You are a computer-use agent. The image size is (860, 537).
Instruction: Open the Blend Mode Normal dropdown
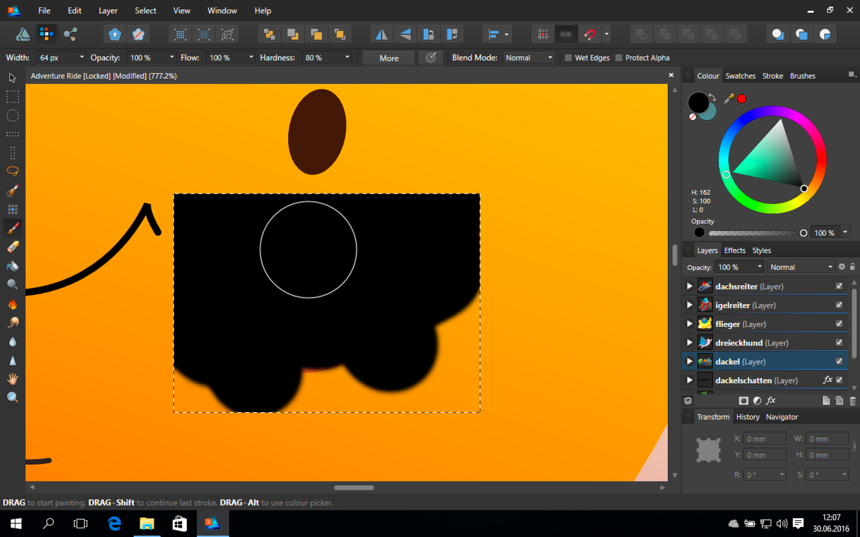[529, 58]
